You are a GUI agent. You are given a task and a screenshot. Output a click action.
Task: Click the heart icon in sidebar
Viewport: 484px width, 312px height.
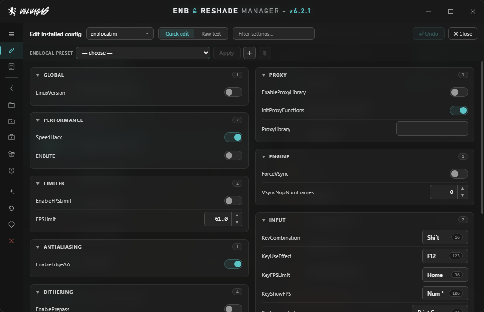12,224
